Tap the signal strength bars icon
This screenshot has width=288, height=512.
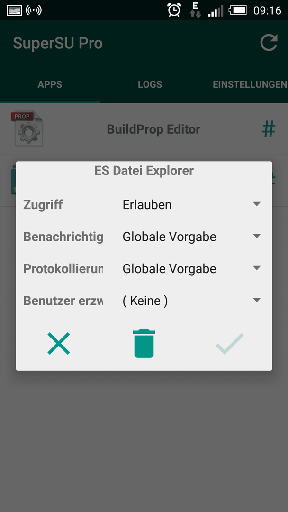click(215, 10)
